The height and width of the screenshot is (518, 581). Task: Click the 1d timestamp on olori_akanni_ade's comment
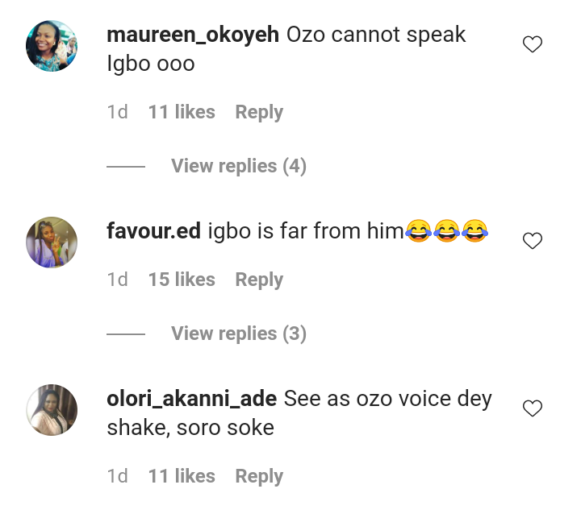[118, 476]
